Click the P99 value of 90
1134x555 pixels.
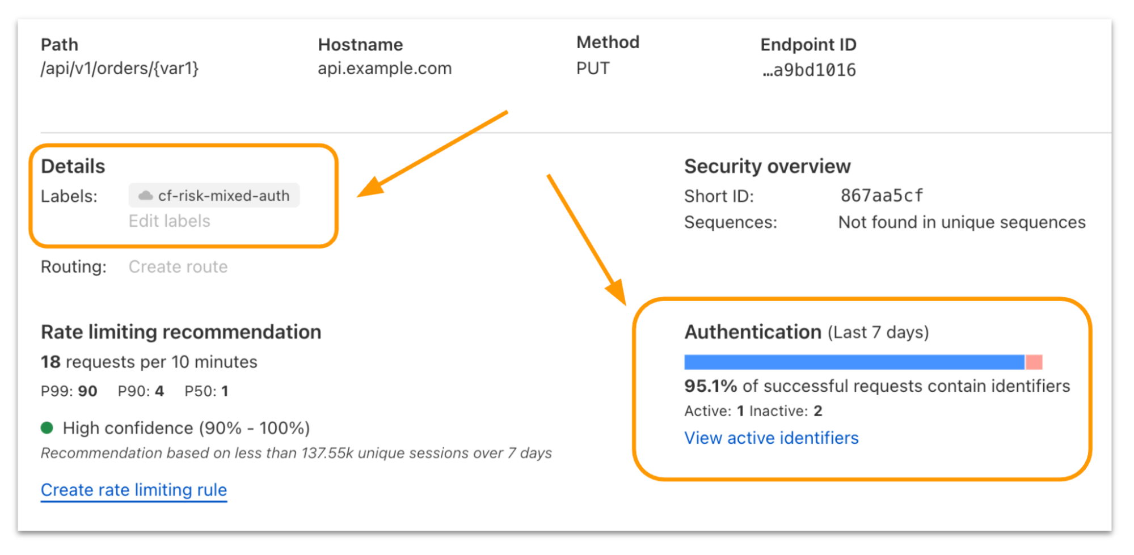pos(87,391)
